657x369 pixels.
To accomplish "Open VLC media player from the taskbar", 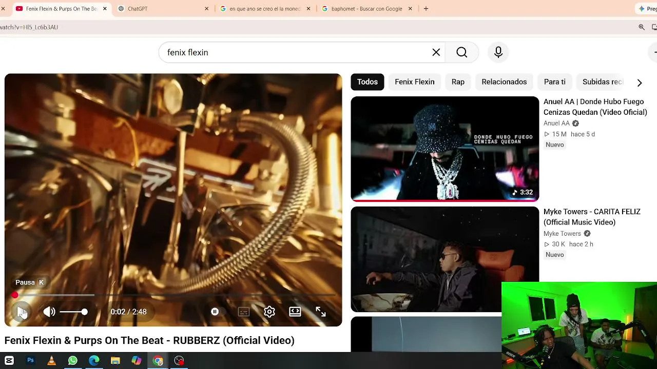I will click(x=51, y=361).
